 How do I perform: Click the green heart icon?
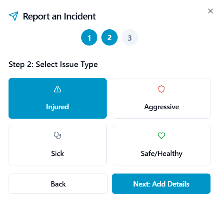coord(161,136)
